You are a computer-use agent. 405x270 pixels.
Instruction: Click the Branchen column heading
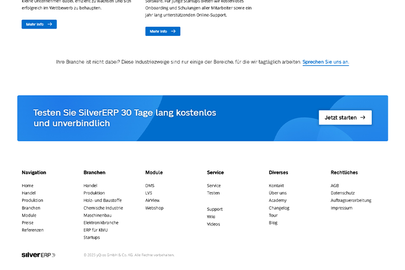click(94, 172)
